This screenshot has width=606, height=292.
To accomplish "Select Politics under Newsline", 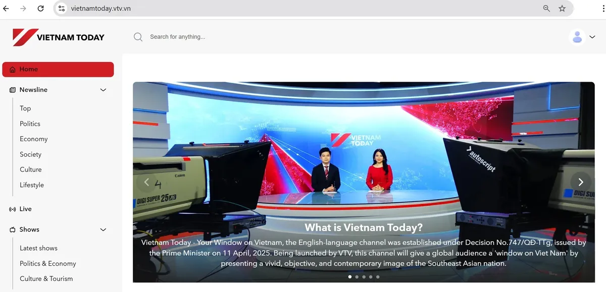I will (30, 124).
